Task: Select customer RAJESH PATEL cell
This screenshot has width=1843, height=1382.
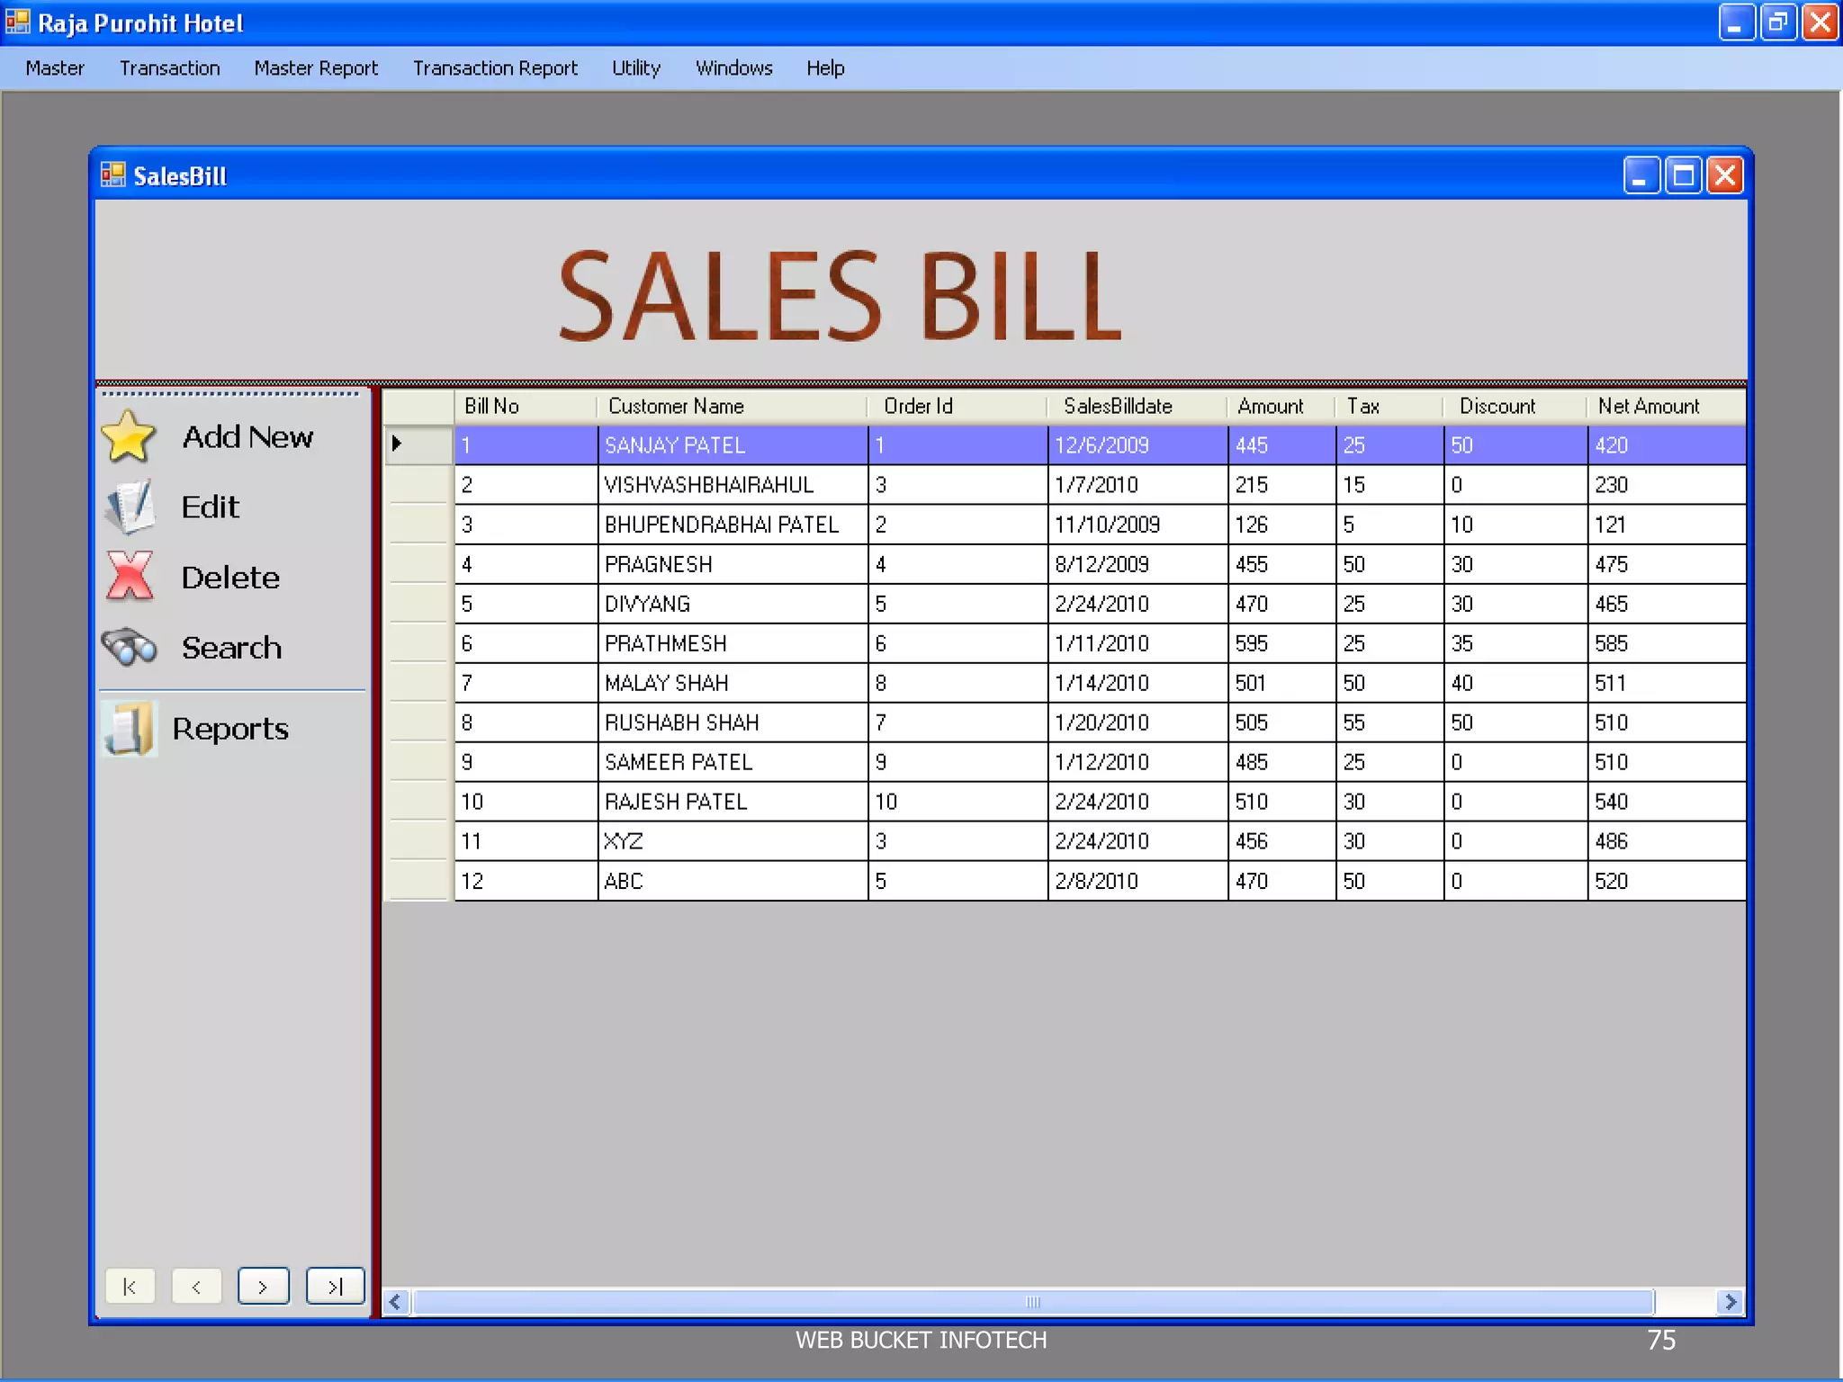Action: pyautogui.click(x=733, y=802)
